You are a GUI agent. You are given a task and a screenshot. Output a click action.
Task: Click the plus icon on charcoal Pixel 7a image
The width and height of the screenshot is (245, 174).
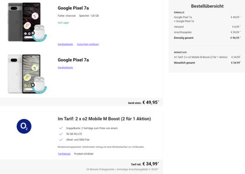33,33
